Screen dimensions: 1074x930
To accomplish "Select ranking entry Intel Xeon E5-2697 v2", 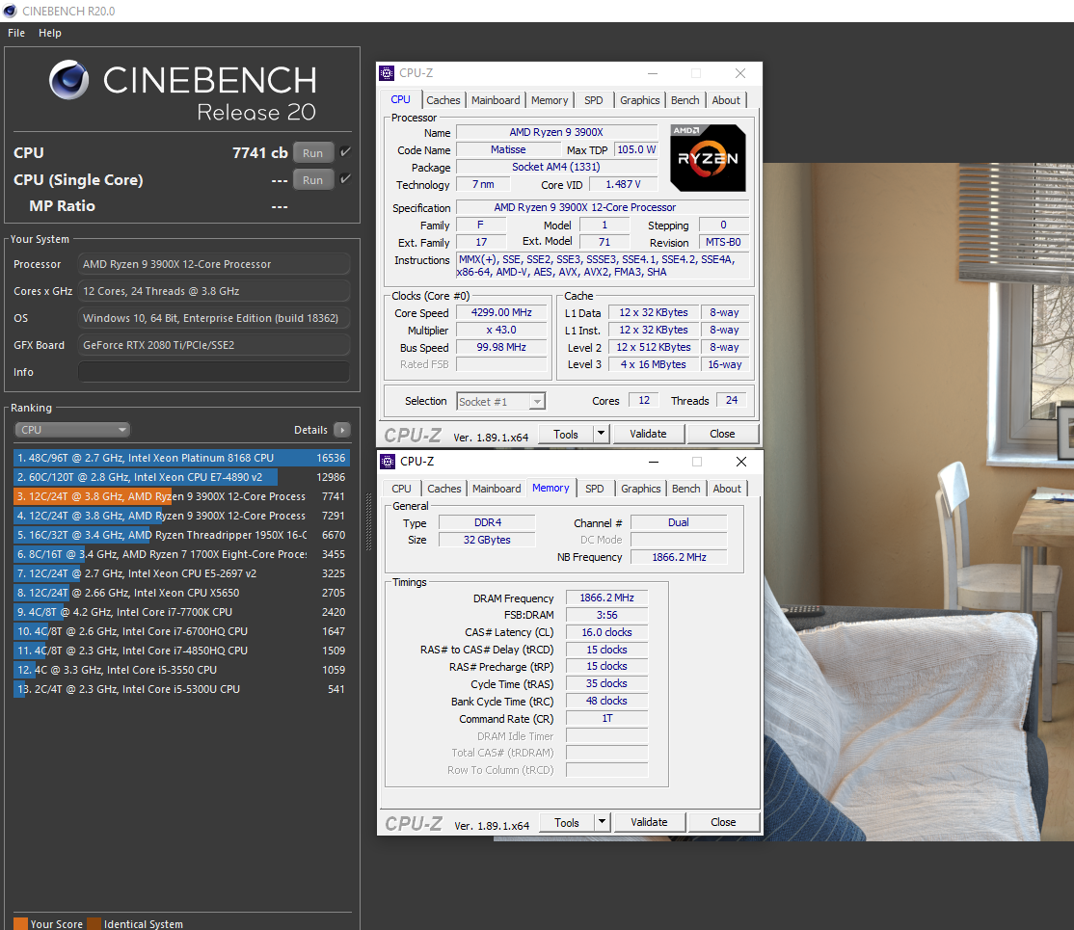I will click(181, 573).
